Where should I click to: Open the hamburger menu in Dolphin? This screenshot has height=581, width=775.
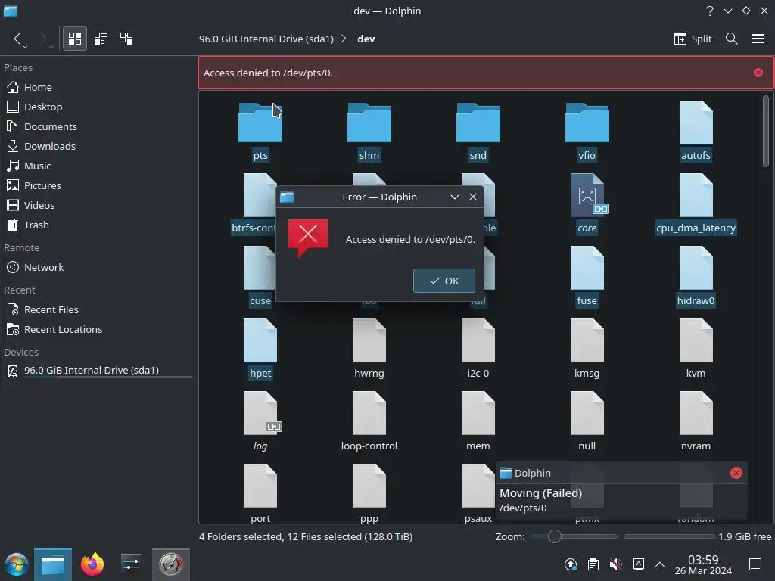click(758, 39)
